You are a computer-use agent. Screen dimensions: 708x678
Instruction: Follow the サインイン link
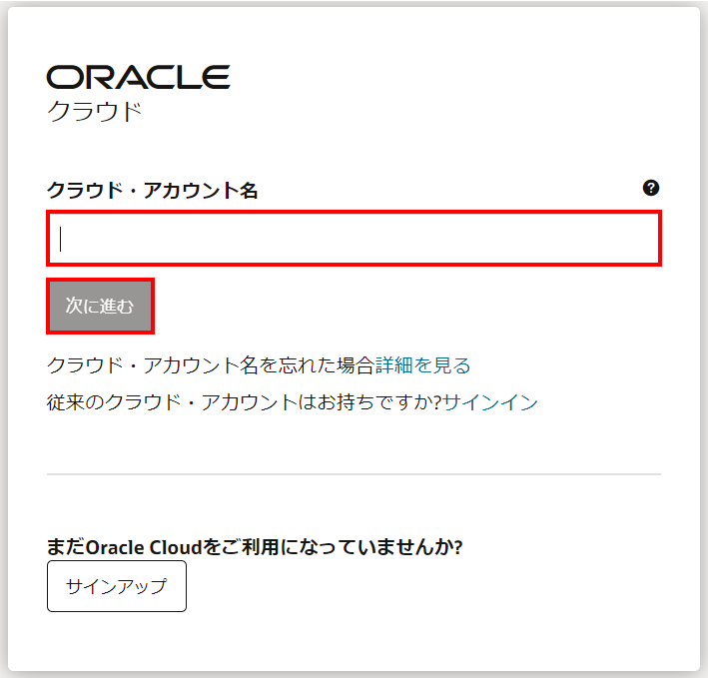(490, 402)
